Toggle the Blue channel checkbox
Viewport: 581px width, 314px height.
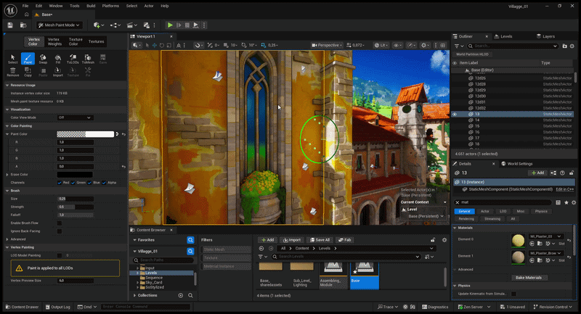click(89, 183)
